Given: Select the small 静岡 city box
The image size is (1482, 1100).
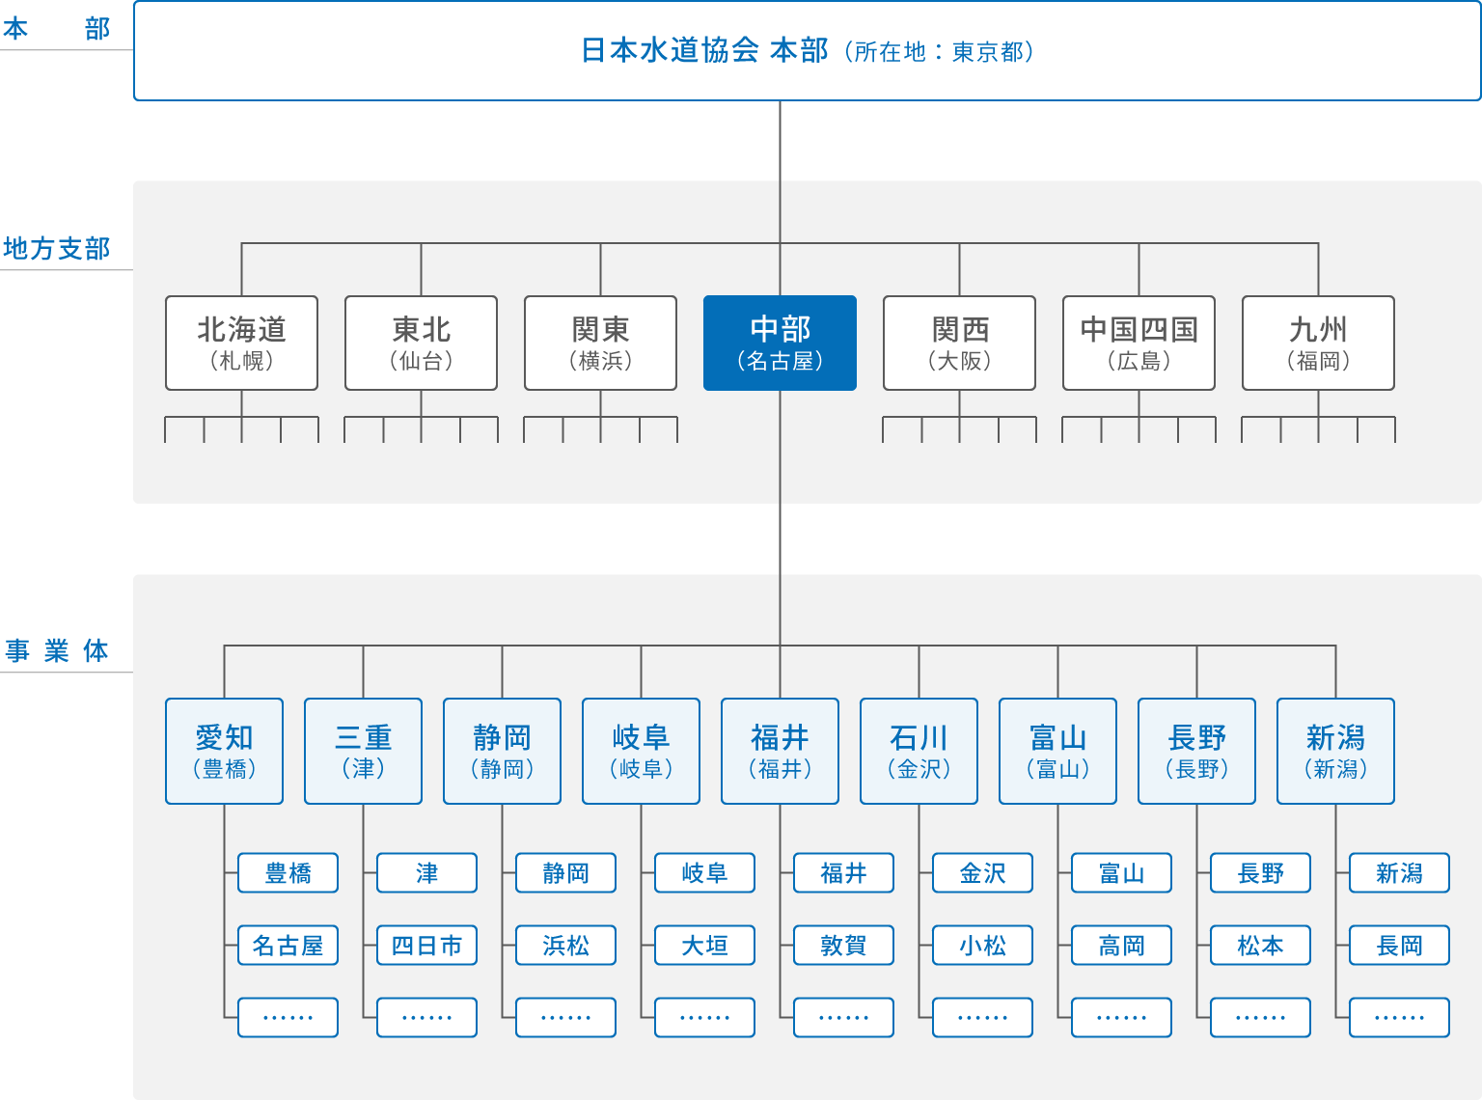Looking at the screenshot, I should pyautogui.click(x=565, y=873).
